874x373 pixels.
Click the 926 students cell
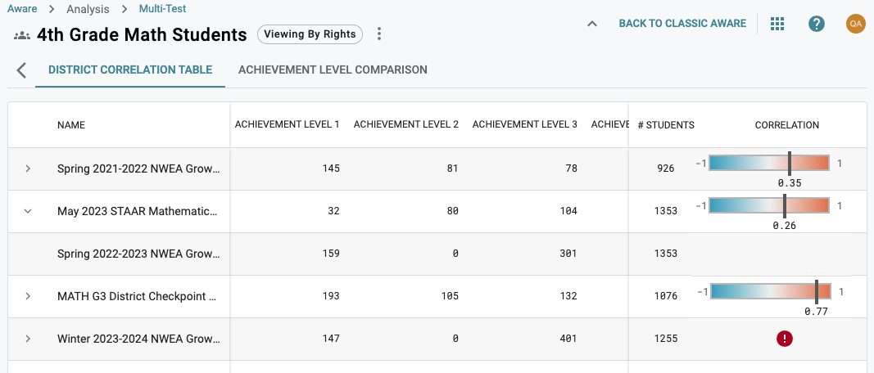coord(665,169)
